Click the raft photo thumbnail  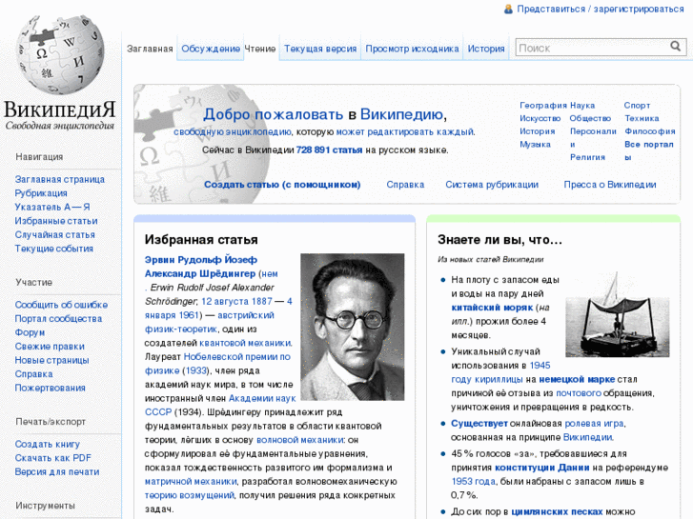[618, 314]
